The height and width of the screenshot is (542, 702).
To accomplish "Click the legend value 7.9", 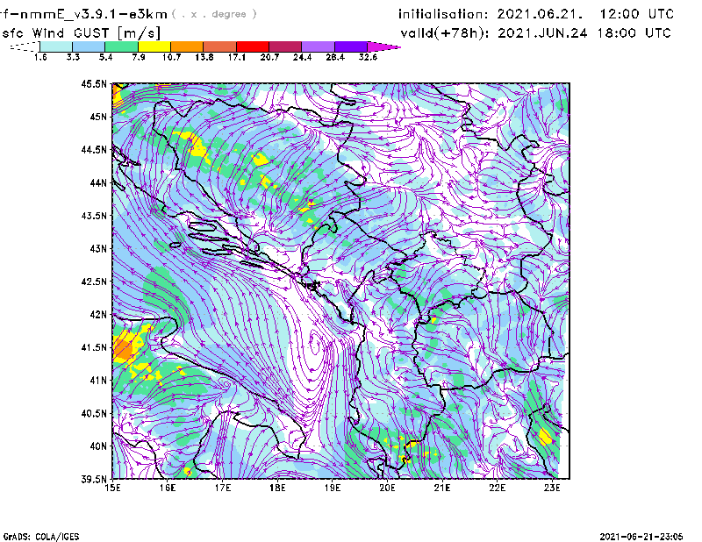I will point(139,57).
